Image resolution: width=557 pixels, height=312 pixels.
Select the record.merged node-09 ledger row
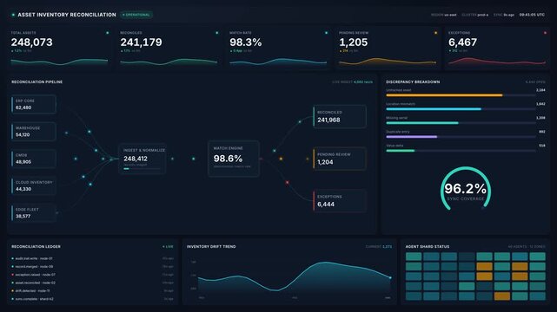coord(92,267)
